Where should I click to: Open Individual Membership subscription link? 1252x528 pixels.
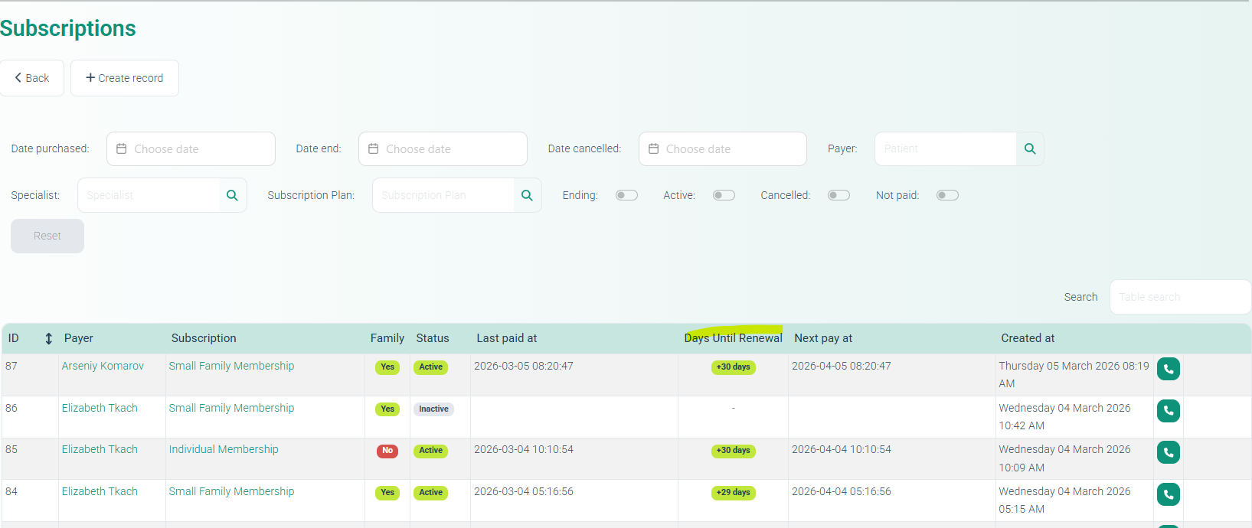(x=224, y=449)
